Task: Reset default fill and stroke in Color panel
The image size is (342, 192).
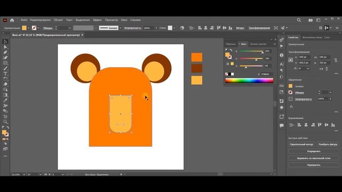Action: pyautogui.click(x=227, y=50)
